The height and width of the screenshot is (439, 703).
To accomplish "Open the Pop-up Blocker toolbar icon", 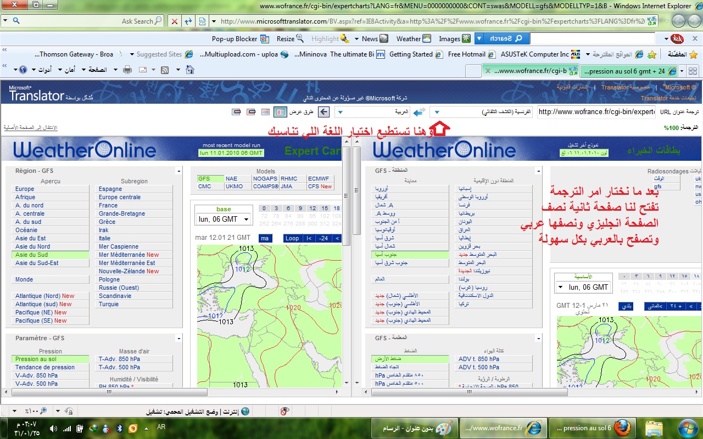I will (265, 38).
